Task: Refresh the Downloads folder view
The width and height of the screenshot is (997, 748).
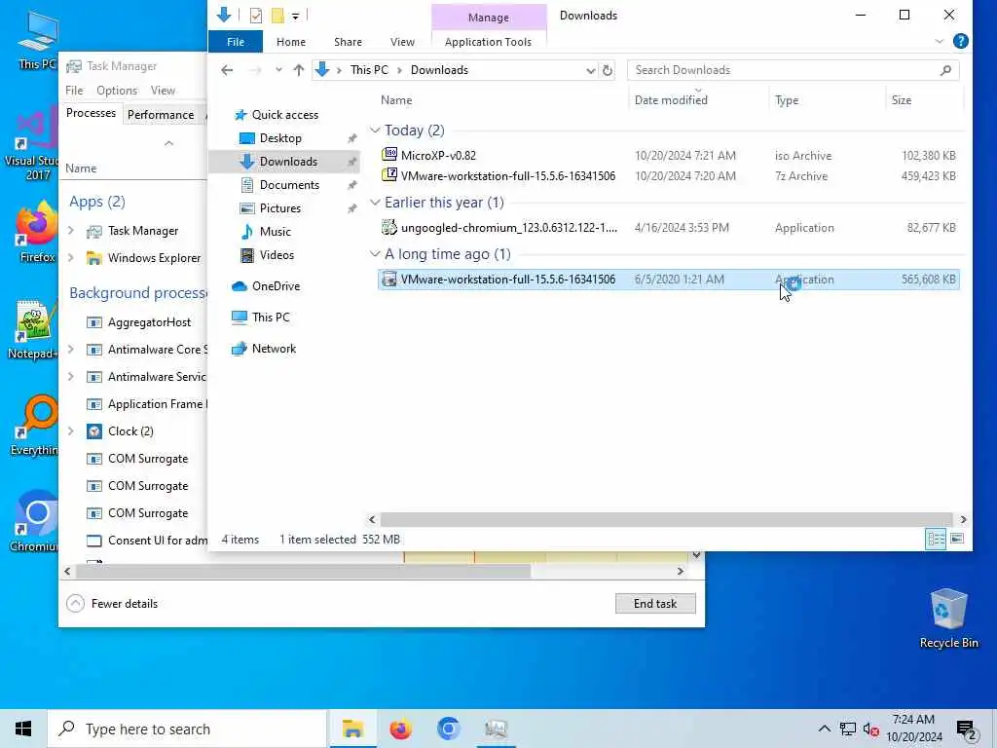Action: tap(608, 70)
